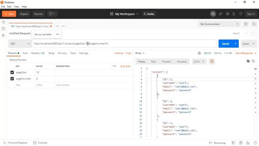Toggle the wrap lines icon in response
The width and height of the screenshot is (259, 146).
coord(212,62)
